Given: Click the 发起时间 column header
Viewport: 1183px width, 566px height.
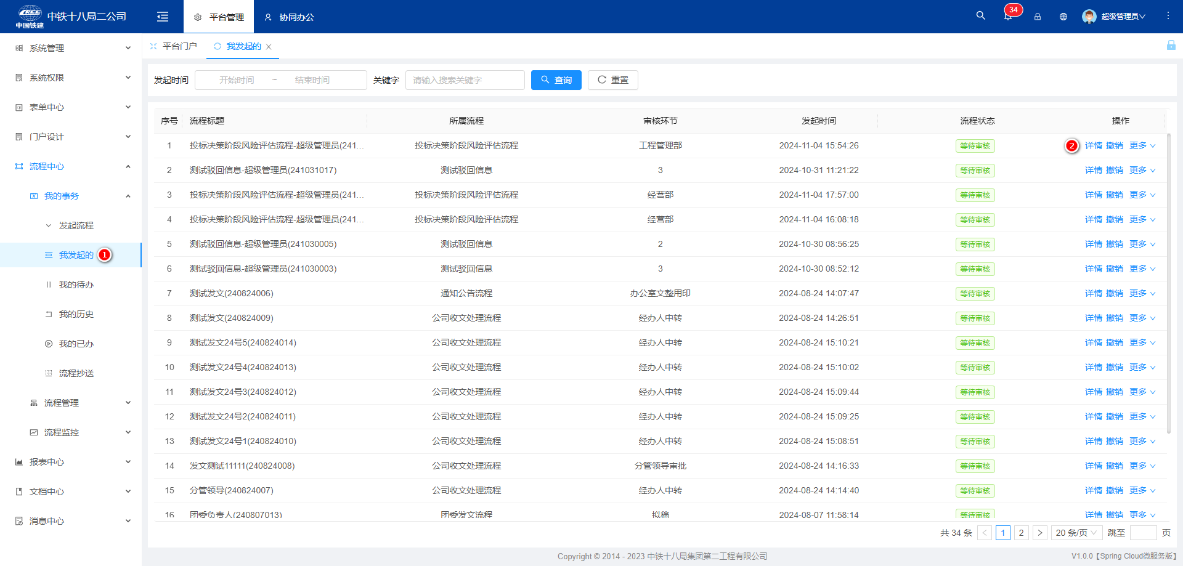Looking at the screenshot, I should pyautogui.click(x=819, y=121).
